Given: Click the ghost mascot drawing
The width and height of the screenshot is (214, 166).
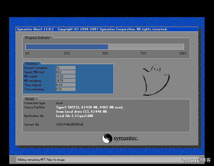Looking at the screenshot, I should click(156, 80).
